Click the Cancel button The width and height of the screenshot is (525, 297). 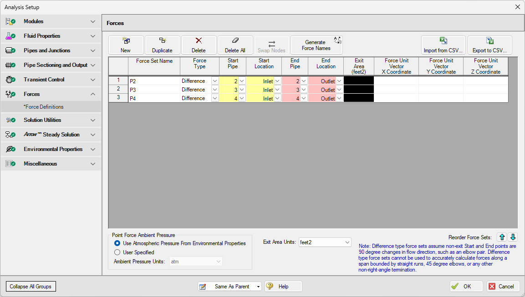(503, 286)
